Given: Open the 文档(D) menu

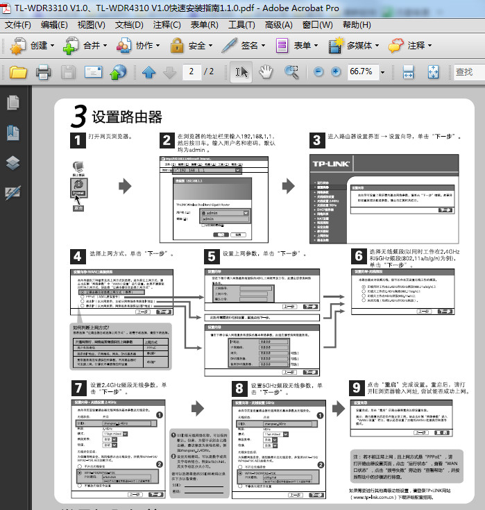Looking at the screenshot, I should [x=129, y=25].
